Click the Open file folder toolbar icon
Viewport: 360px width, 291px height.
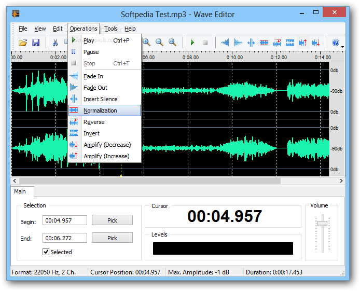pos(23,43)
